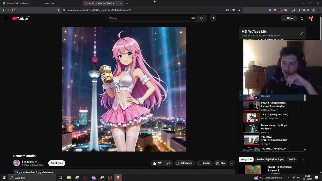Screen dimensions: 322x181
Task: Open the account avatar menu
Action: [311, 18]
